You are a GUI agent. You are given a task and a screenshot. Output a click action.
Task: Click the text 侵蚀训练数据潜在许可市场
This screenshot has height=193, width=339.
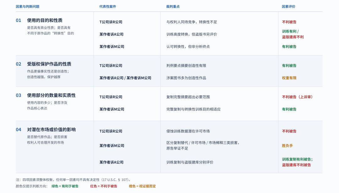click(188, 131)
